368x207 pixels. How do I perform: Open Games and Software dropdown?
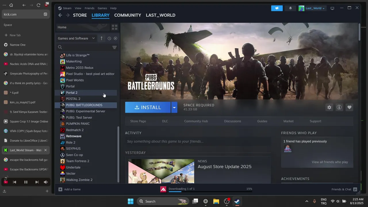(76, 38)
